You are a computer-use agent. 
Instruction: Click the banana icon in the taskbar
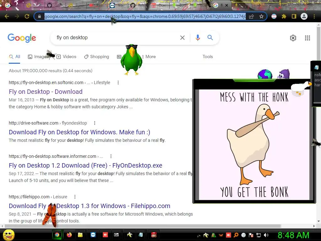click(129, 235)
